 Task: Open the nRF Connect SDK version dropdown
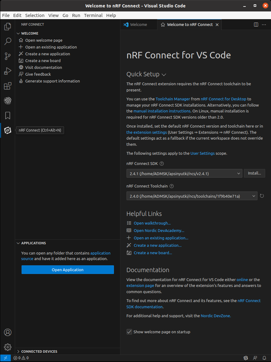(x=184, y=173)
